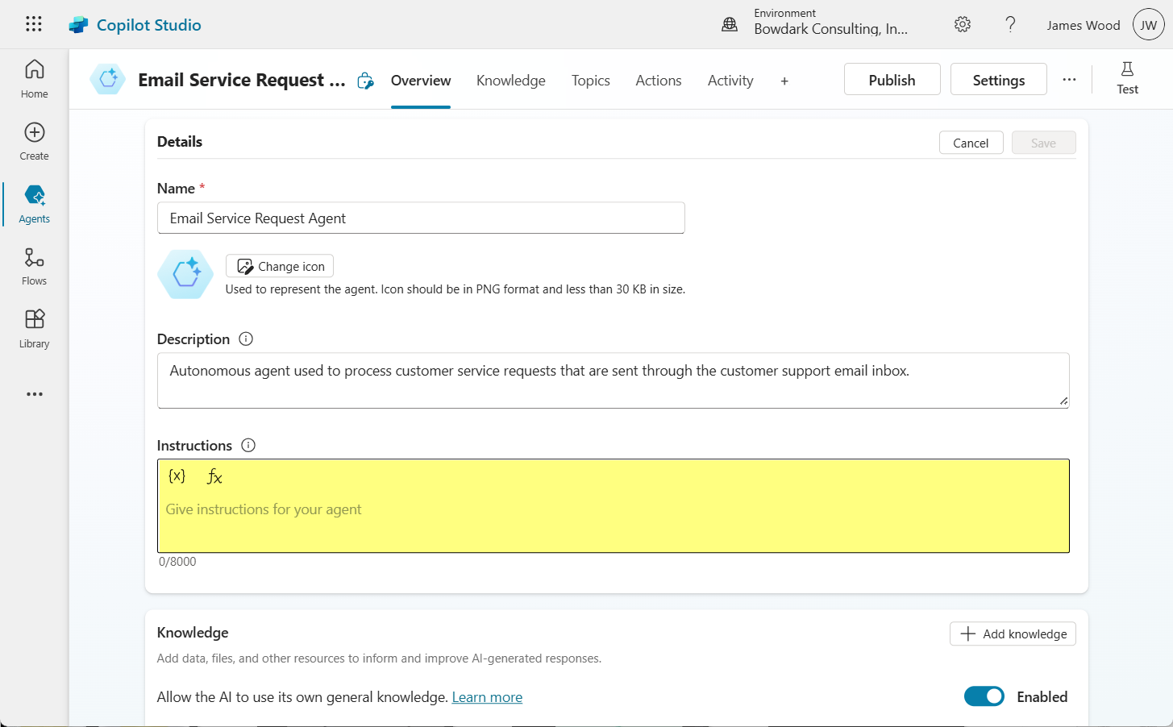Viewport: 1173px width, 727px height.
Task: Insert a formula with the fx icon
Action: coord(214,476)
